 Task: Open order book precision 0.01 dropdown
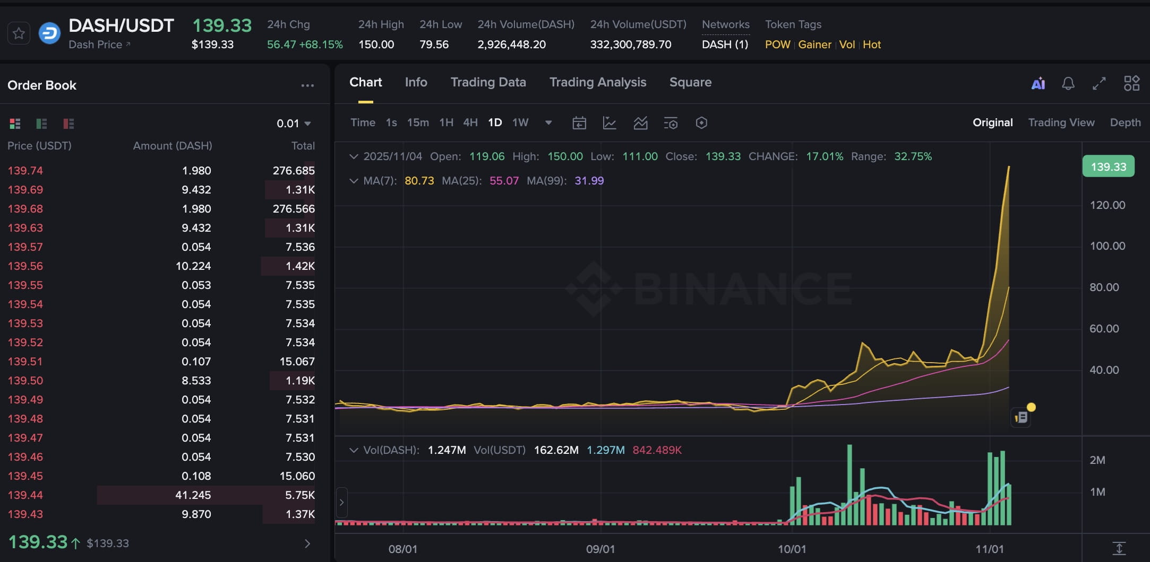[294, 123]
